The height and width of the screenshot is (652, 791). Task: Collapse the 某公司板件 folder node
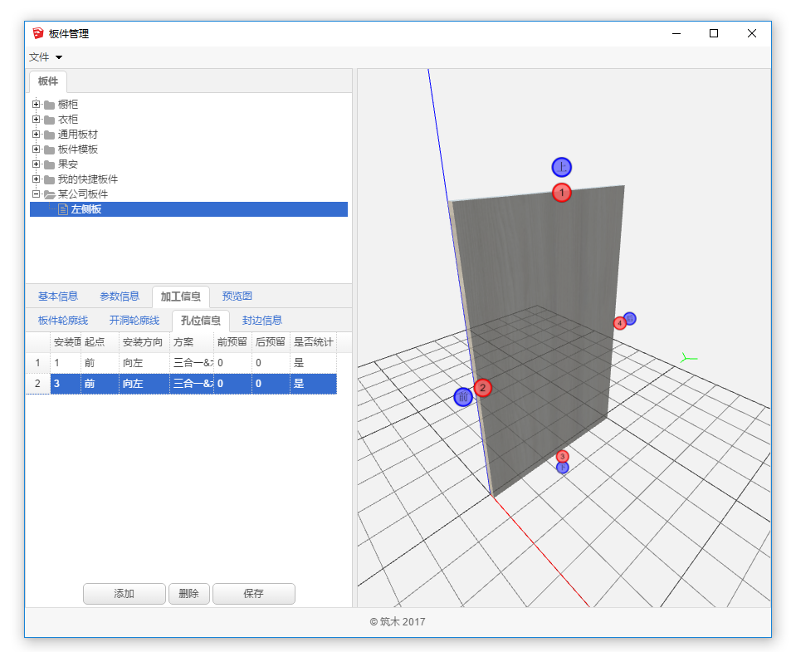[36, 194]
